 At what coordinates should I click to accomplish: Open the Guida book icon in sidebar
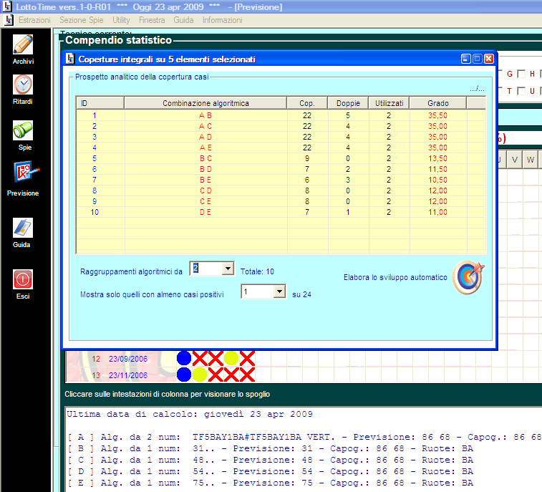coord(23,228)
